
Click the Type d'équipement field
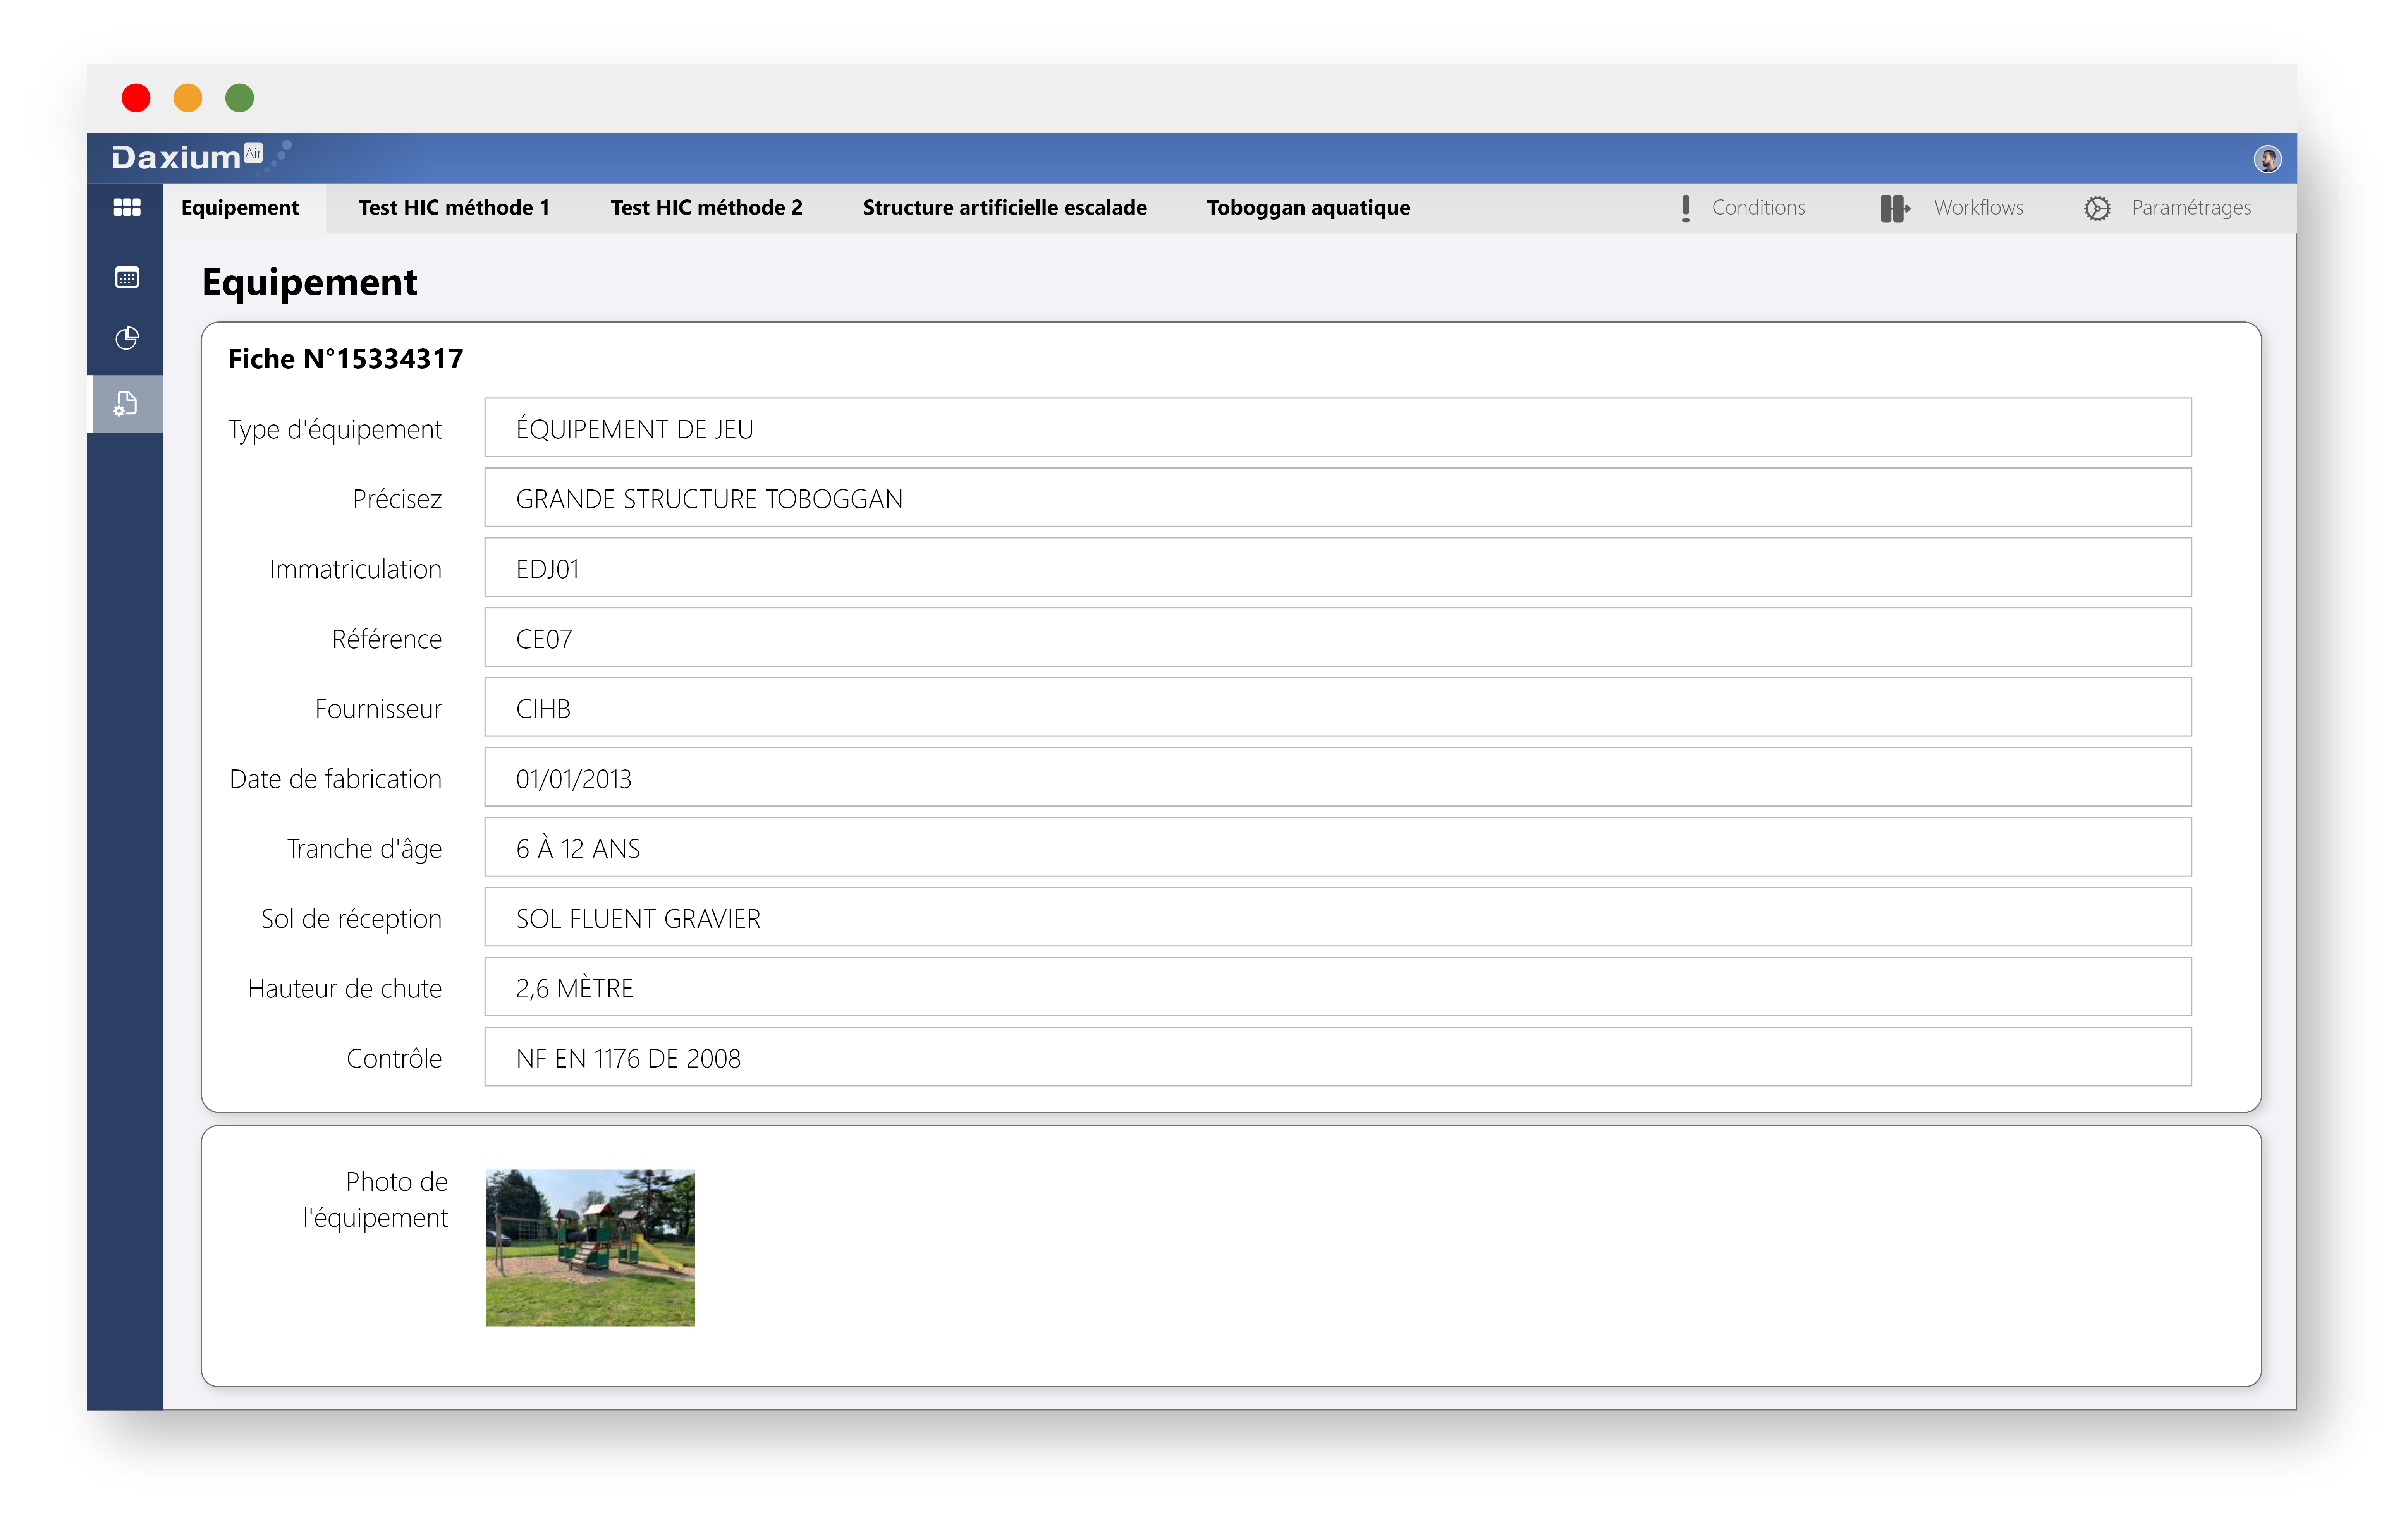pos(1337,428)
